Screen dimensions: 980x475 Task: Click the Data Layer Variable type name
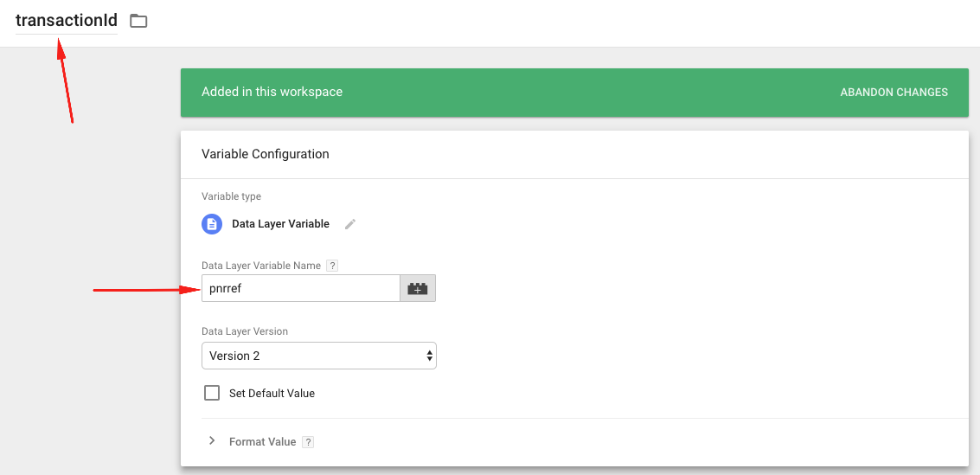point(280,224)
